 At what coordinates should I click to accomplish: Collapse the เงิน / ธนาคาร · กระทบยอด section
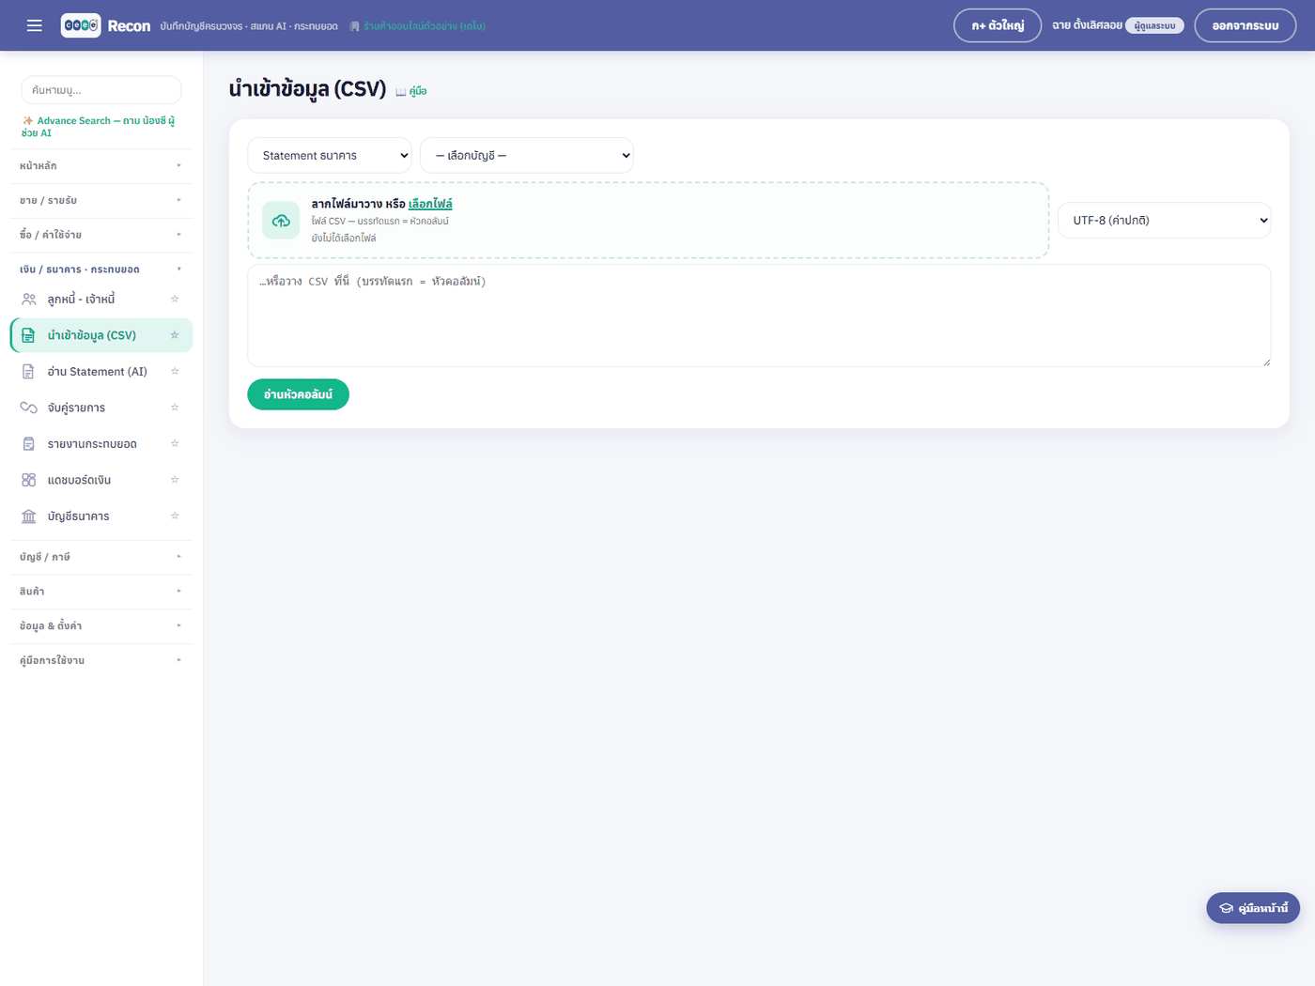click(101, 270)
